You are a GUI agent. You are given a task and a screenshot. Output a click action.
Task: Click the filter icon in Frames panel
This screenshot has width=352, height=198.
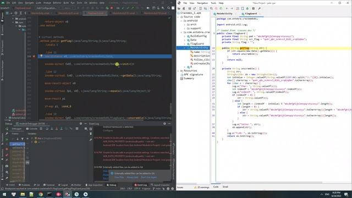coord(22,139)
